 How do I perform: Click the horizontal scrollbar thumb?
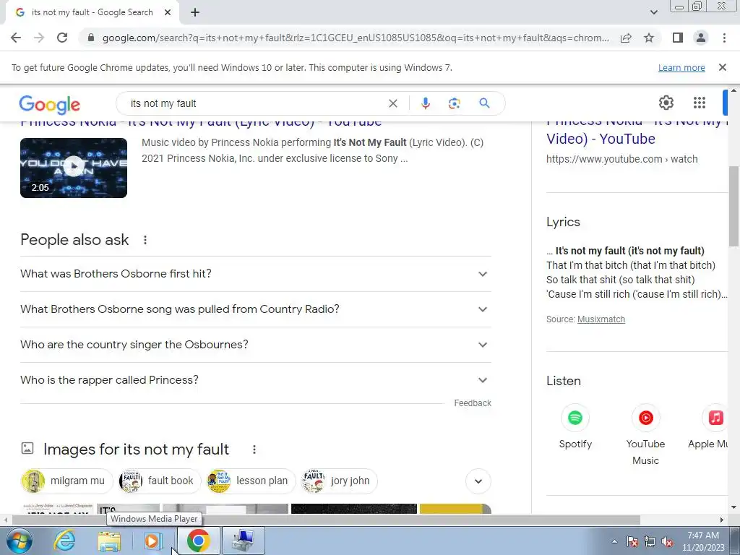click(326, 520)
